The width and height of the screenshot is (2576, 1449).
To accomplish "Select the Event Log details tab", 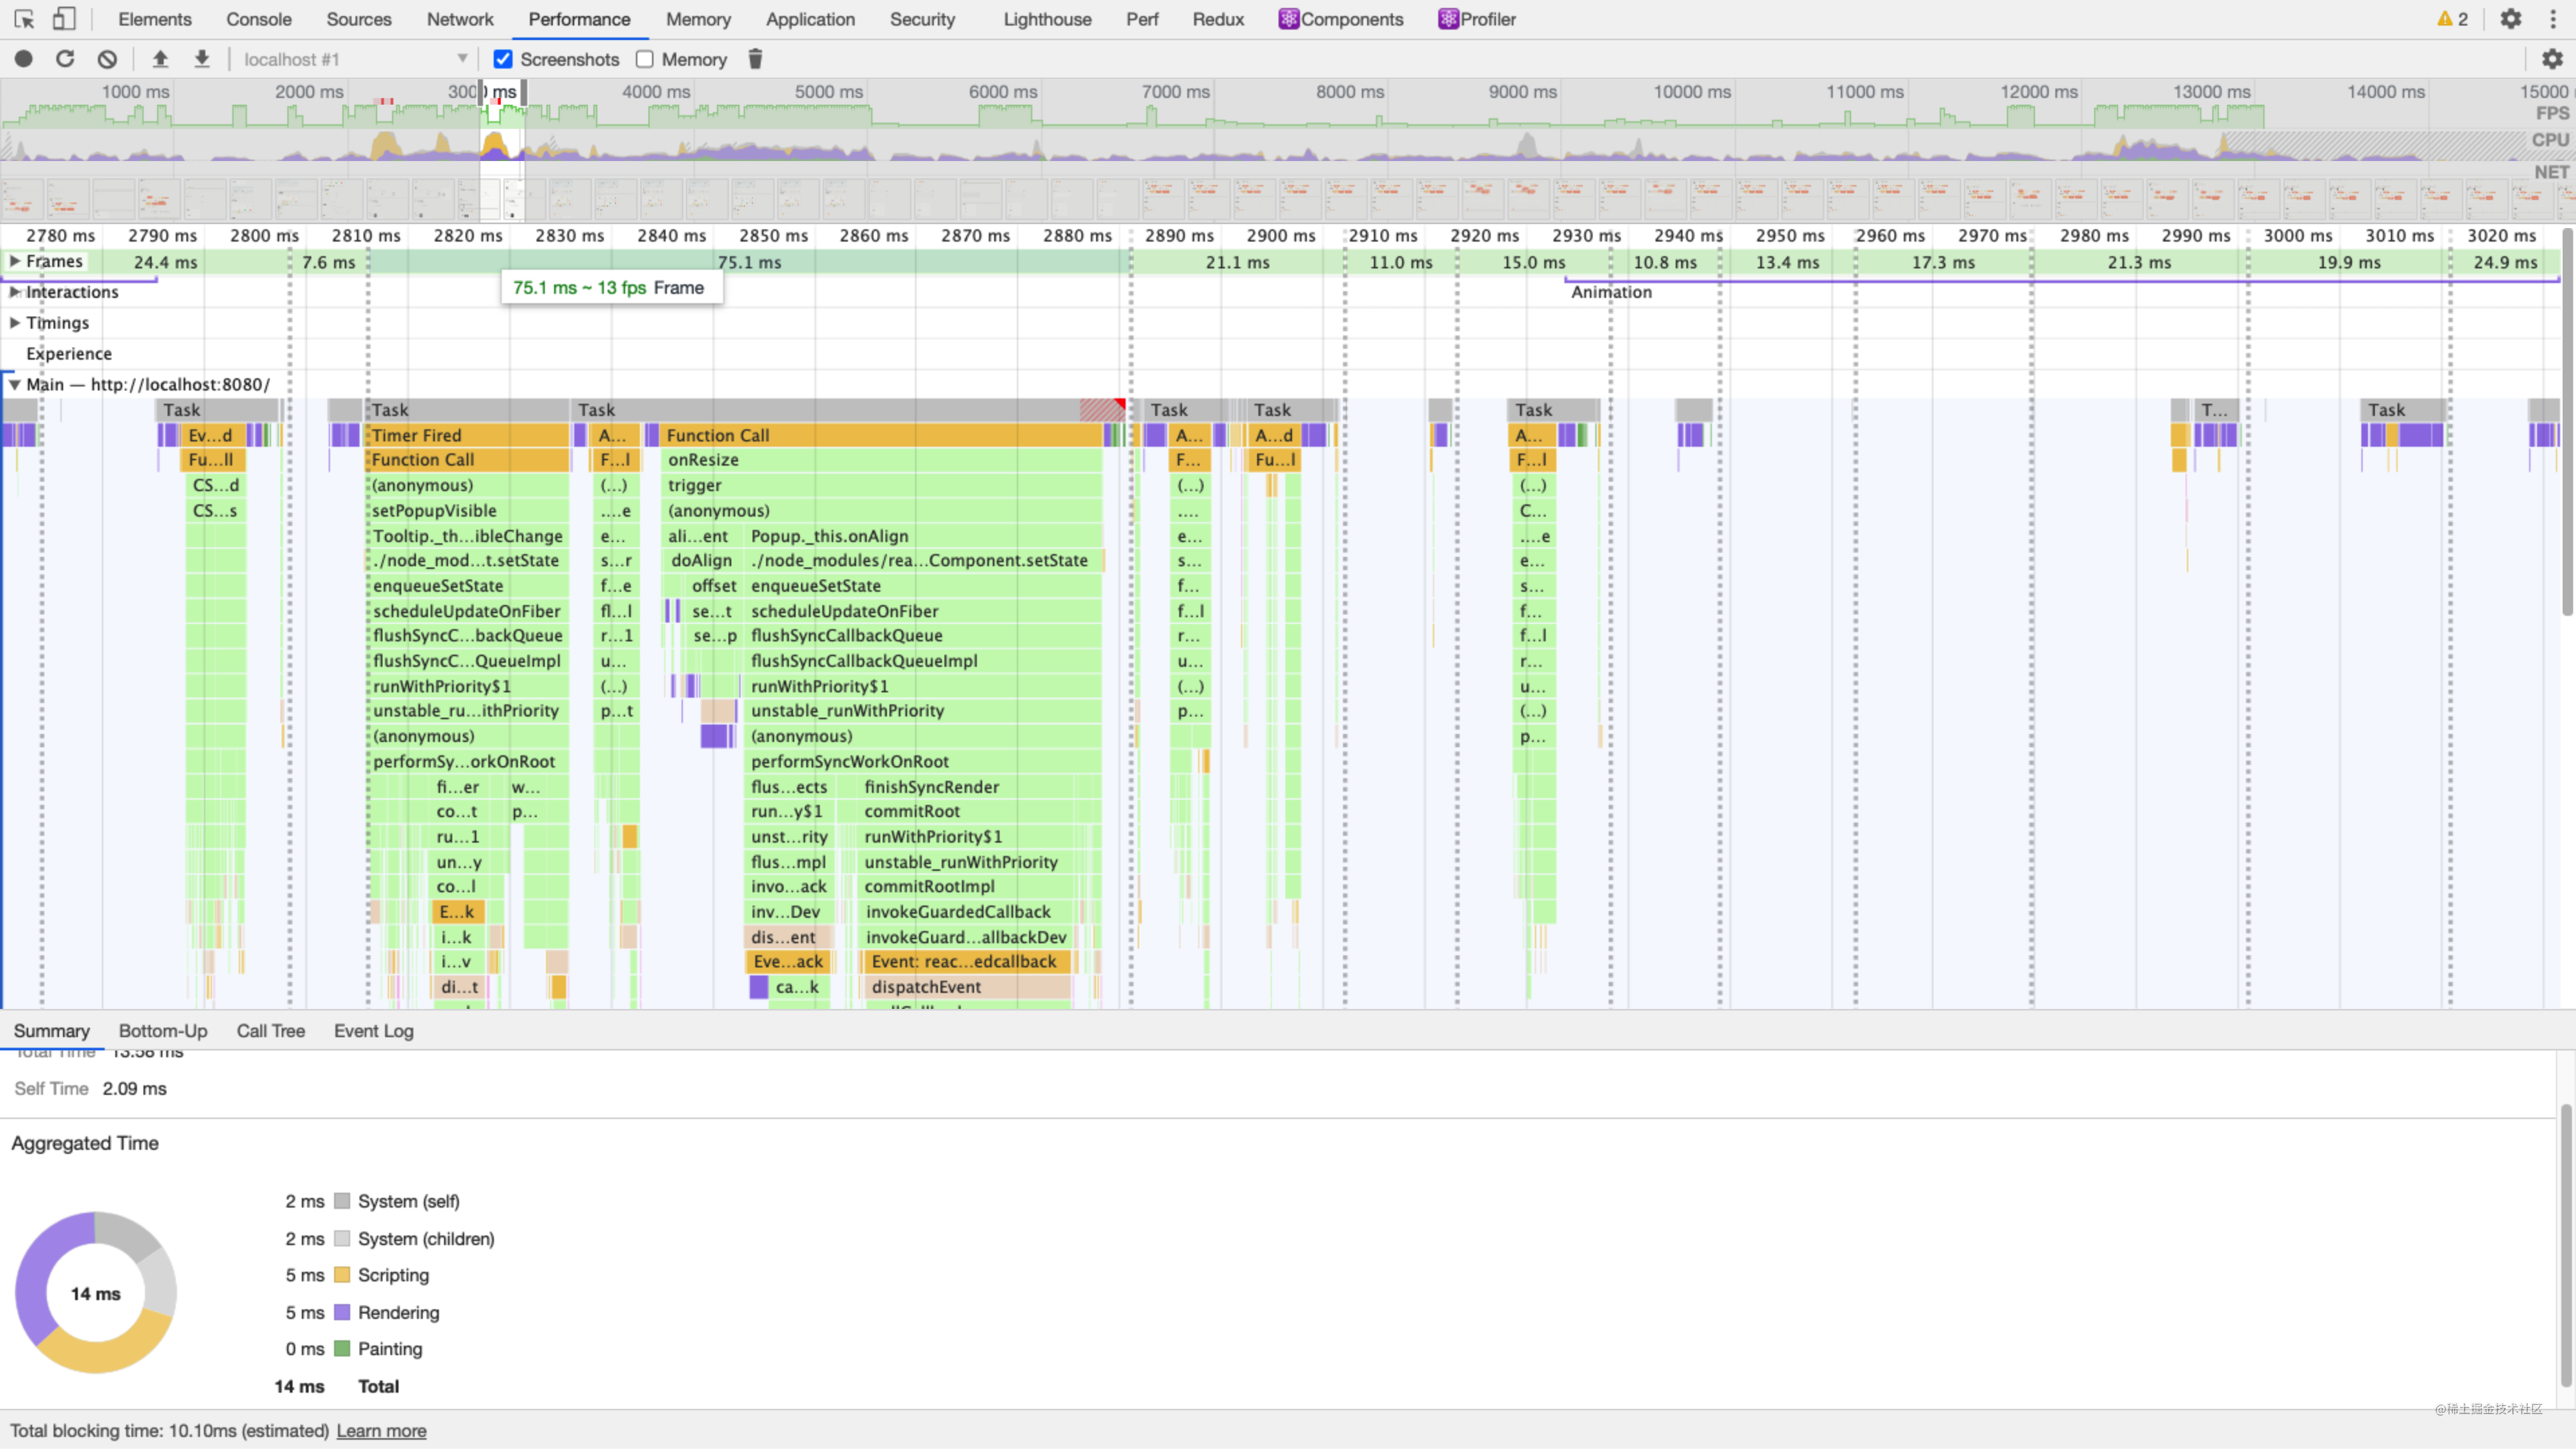I will tap(374, 1031).
